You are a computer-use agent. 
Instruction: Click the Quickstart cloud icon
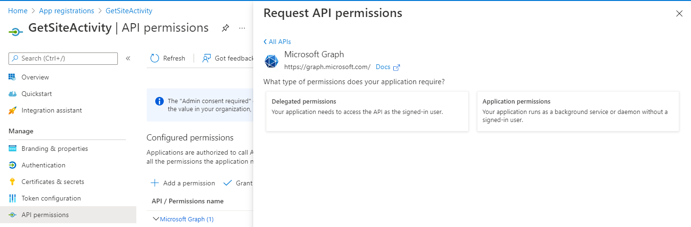click(13, 94)
